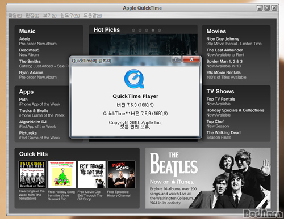
Task: Open the Pawn Stars episode thumbnail
Action: click(x=122, y=174)
